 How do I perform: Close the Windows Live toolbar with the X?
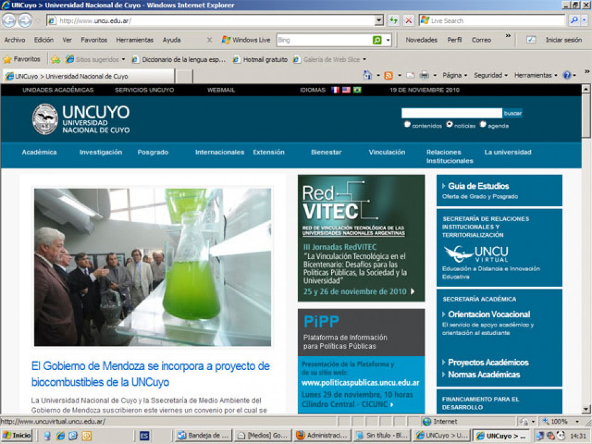click(x=209, y=40)
